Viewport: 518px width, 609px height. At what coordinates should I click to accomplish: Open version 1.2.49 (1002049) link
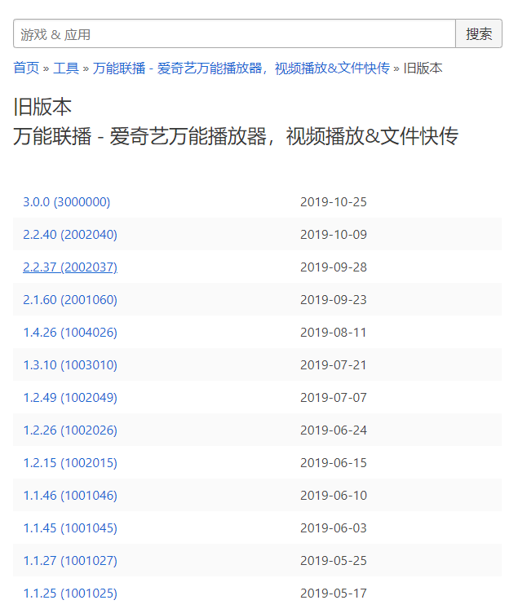70,398
